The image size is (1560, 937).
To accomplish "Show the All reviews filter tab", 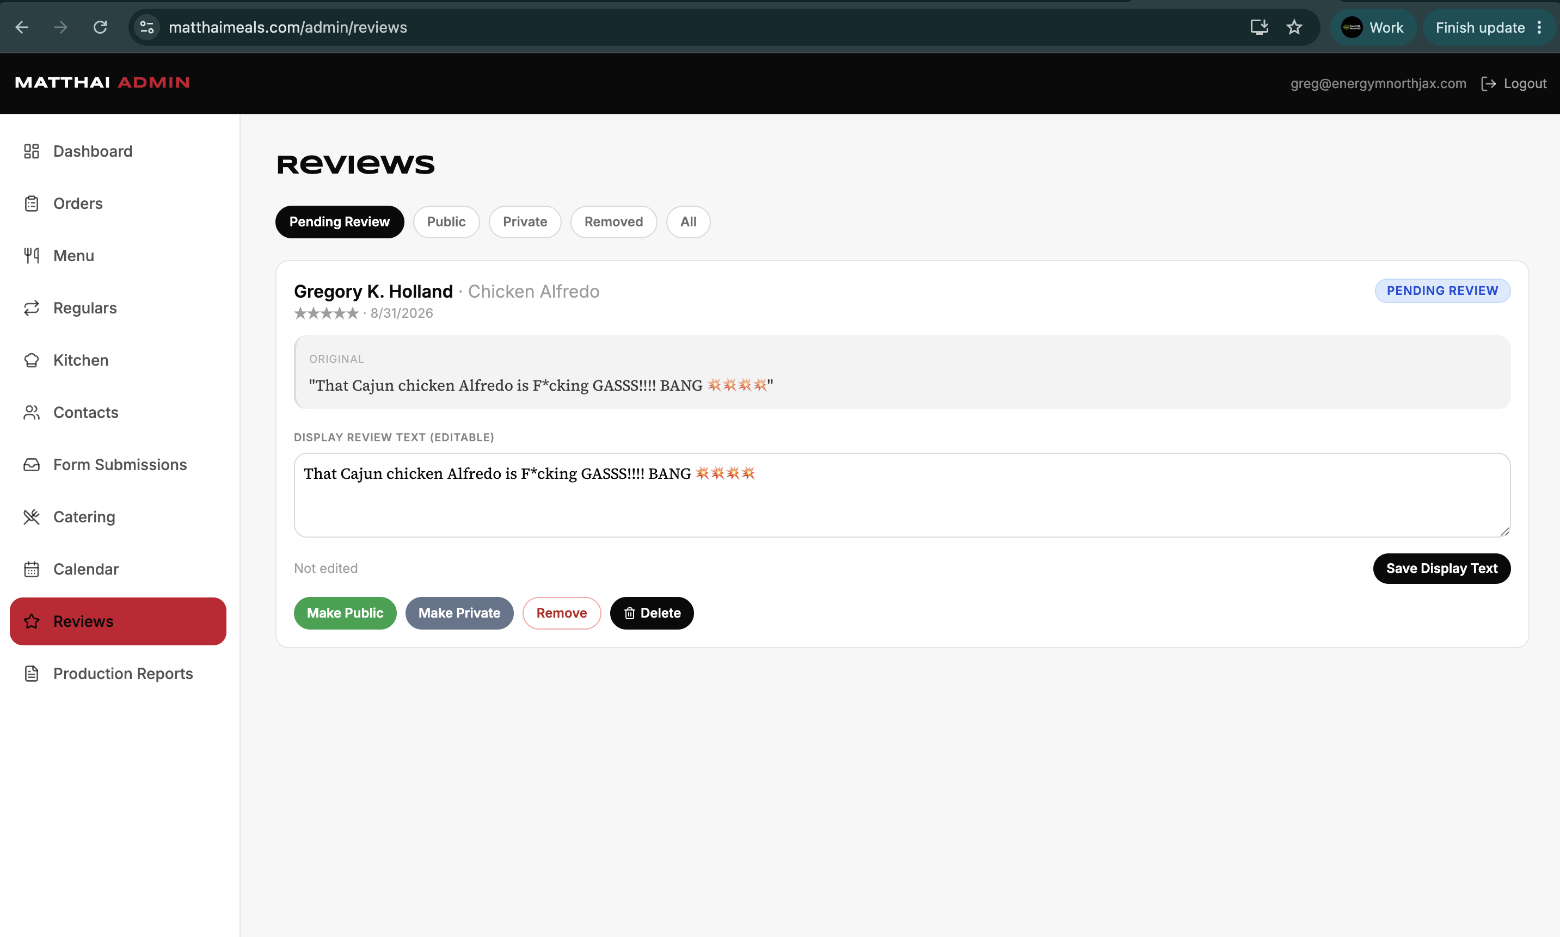I will click(x=689, y=221).
